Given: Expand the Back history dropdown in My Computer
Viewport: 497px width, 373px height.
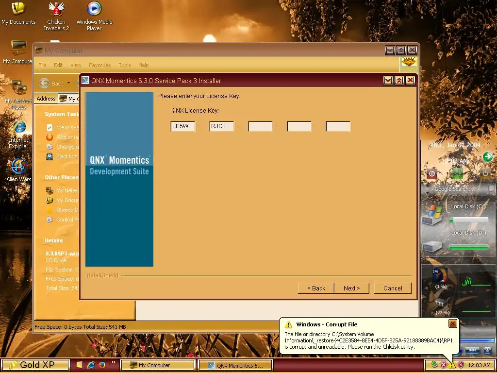Looking at the screenshot, I should tap(68, 83).
